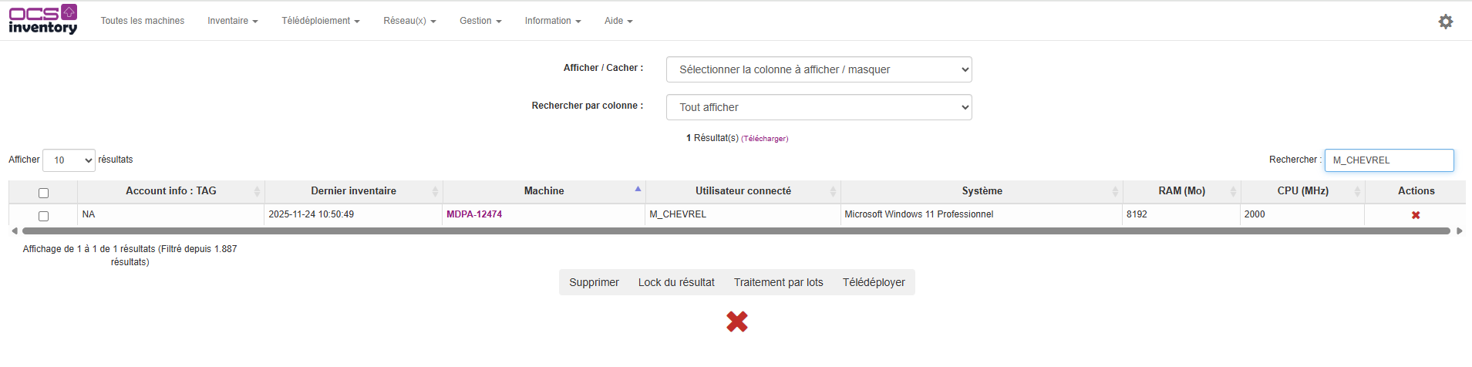The image size is (1472, 367).
Task: Click the OCS Inventory logo
Action: (x=43, y=20)
